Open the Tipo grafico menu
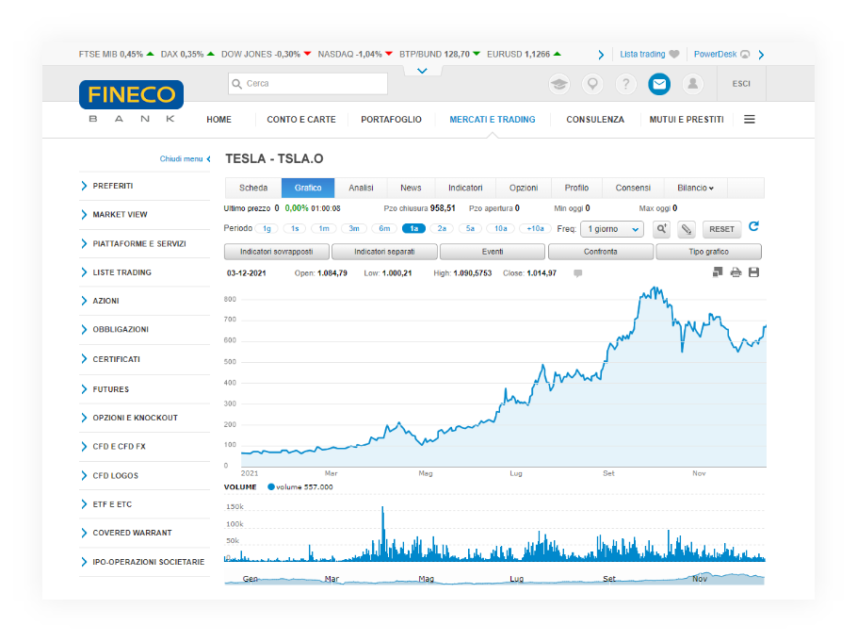This screenshot has width=857, height=642. click(709, 252)
